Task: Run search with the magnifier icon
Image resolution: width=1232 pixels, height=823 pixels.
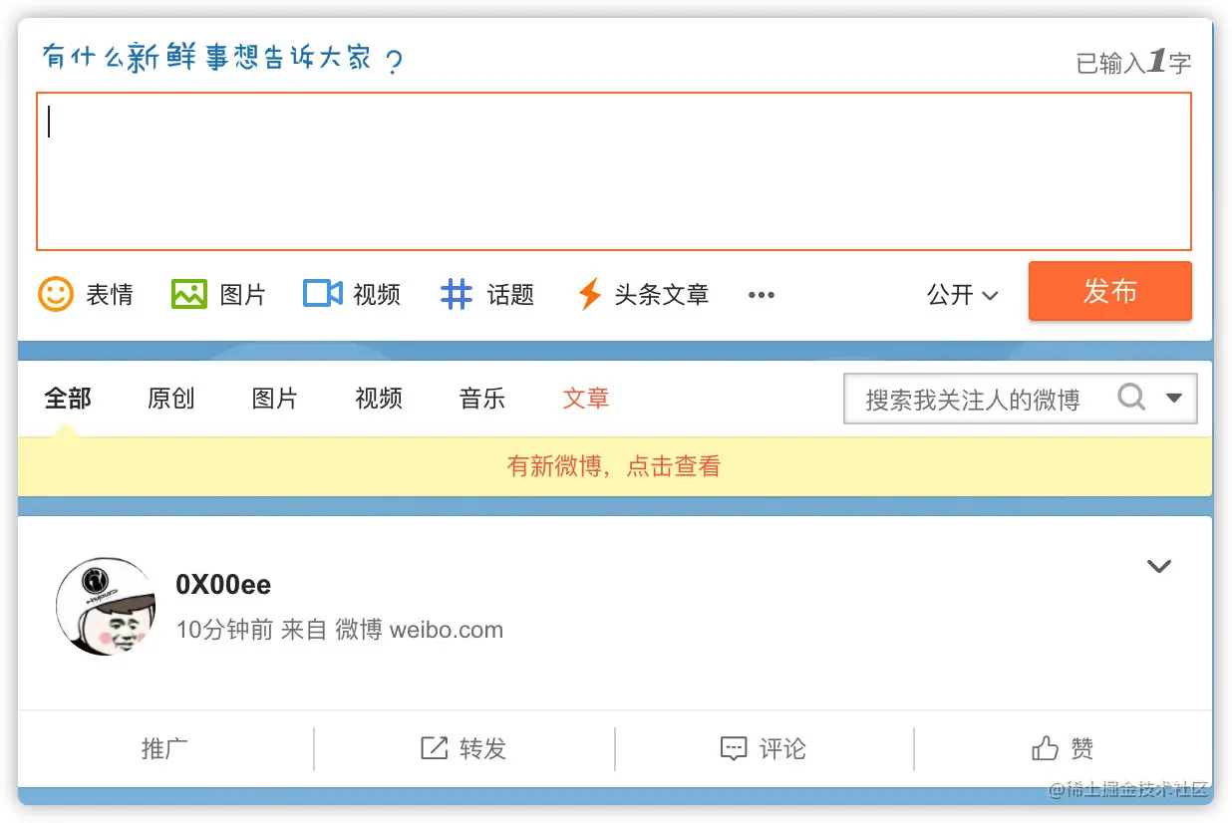Action: [1131, 398]
